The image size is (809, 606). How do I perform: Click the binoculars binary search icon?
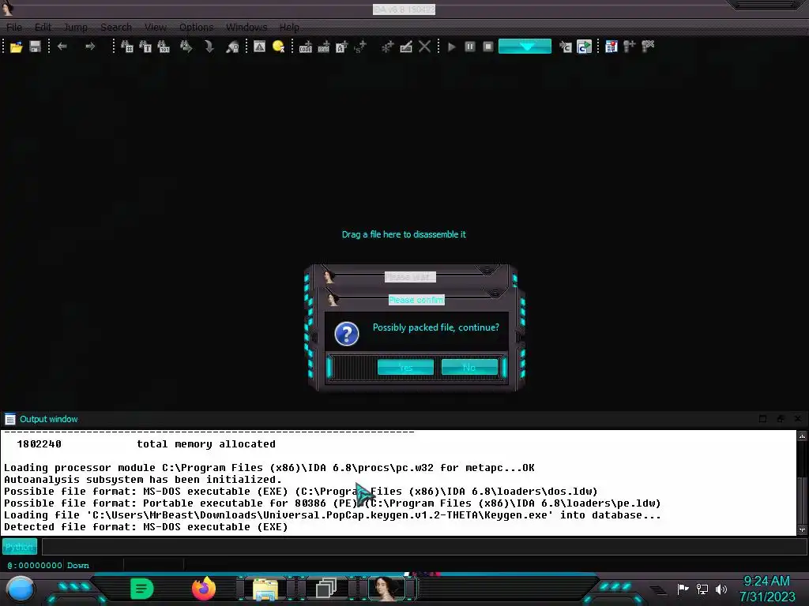click(x=164, y=47)
